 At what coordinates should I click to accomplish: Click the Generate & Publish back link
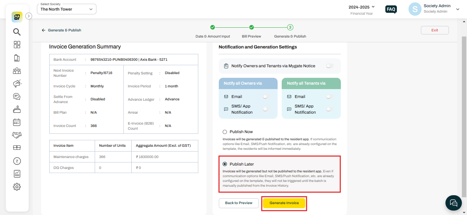coord(65,30)
